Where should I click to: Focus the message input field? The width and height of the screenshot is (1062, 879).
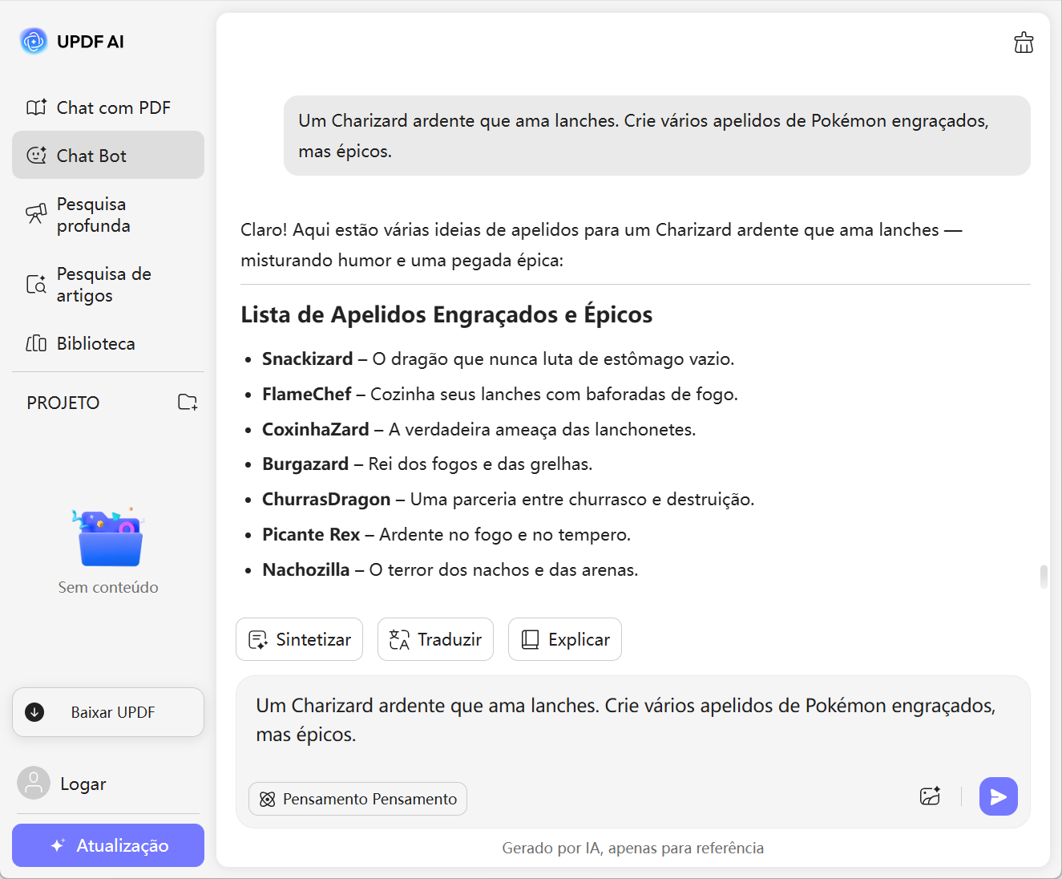point(632,720)
